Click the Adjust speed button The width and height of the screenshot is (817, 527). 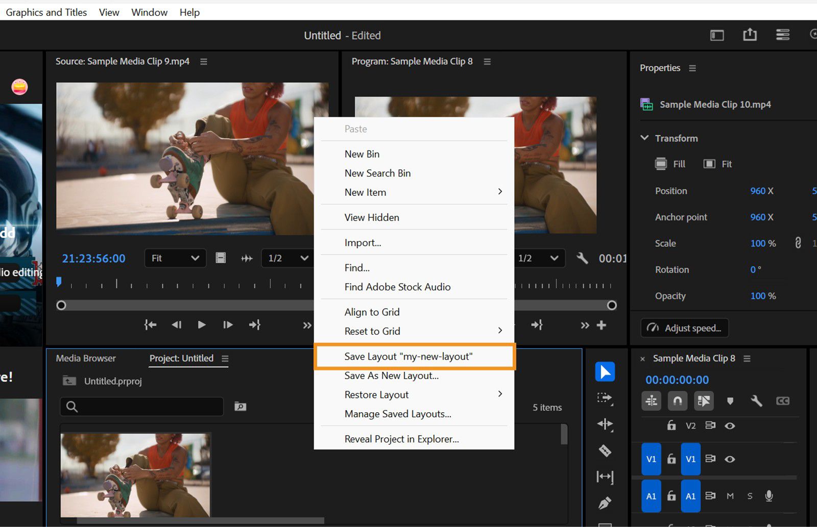pyautogui.click(x=684, y=328)
